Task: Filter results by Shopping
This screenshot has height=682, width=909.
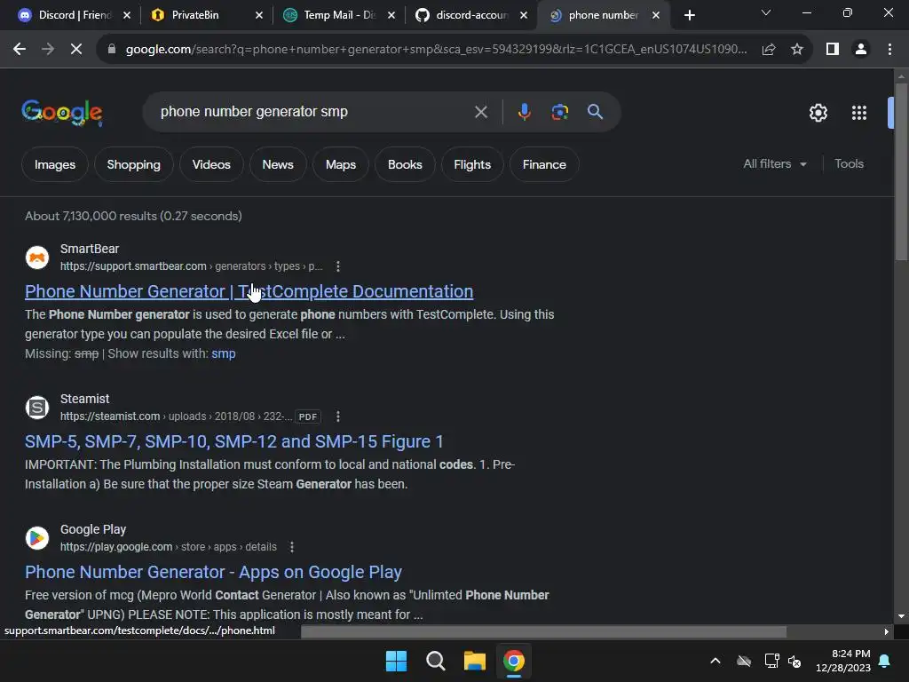Action: point(134,164)
